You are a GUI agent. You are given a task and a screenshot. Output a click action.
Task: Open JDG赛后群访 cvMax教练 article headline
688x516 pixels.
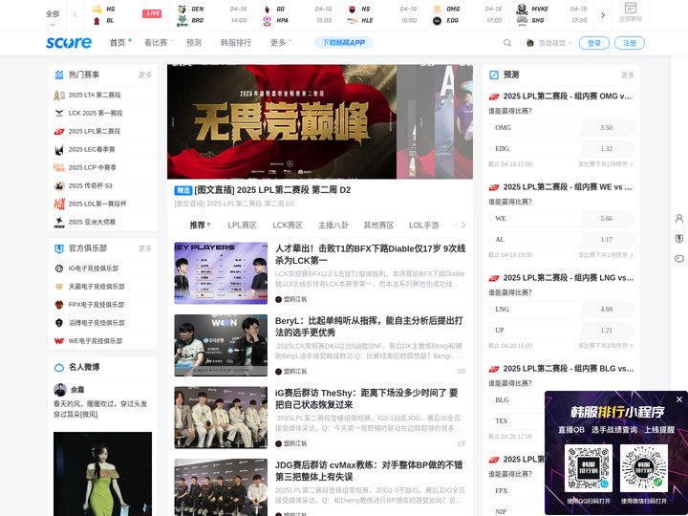(369, 471)
